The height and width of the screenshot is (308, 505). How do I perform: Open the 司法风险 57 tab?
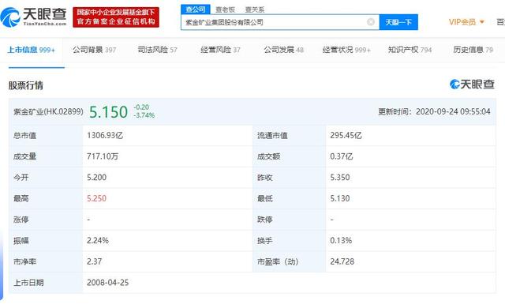coord(157,50)
